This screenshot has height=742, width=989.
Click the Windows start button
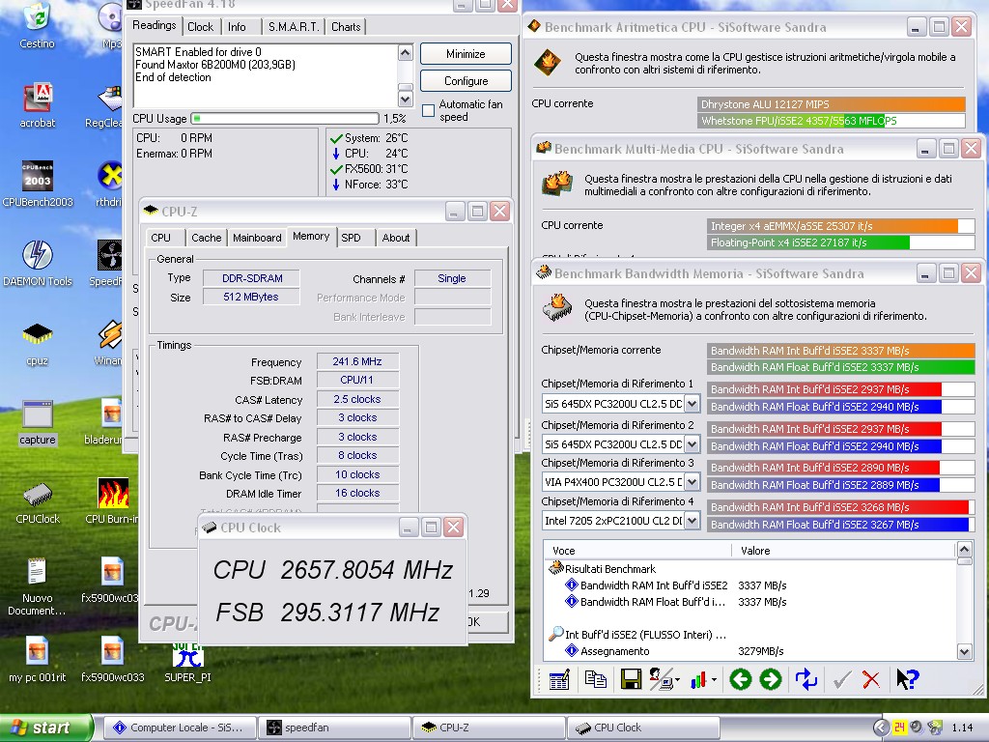click(x=46, y=728)
